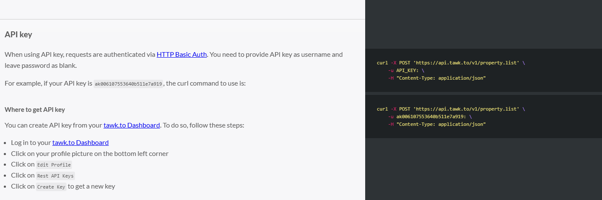The image size is (602, 200).
Task: Click the 'Edit Profile' code label
Action: point(54,165)
